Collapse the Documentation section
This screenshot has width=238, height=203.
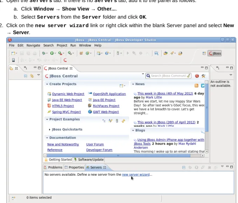[47, 138]
